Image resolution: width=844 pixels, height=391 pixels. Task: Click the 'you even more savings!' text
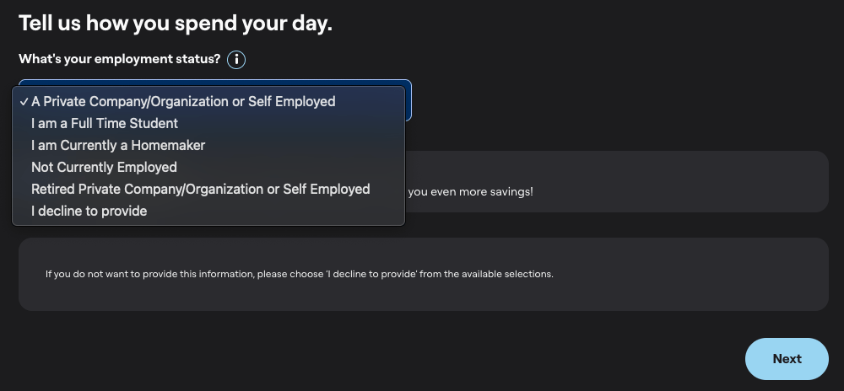click(x=471, y=192)
